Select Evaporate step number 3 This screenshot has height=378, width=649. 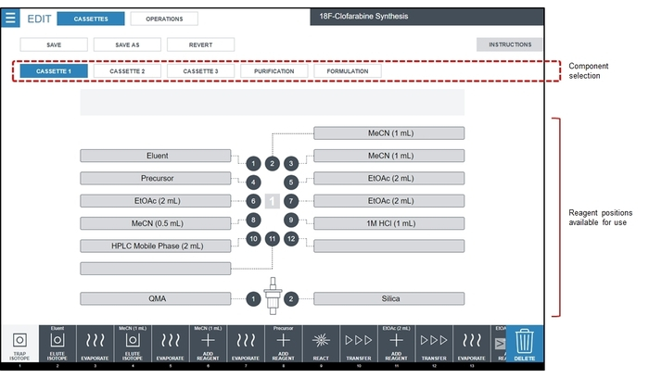click(x=95, y=346)
